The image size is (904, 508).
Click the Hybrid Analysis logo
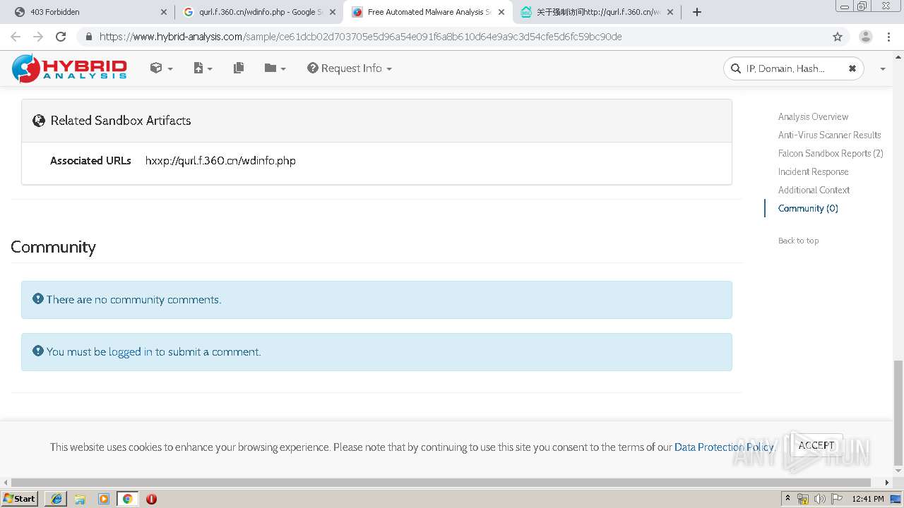coord(69,68)
